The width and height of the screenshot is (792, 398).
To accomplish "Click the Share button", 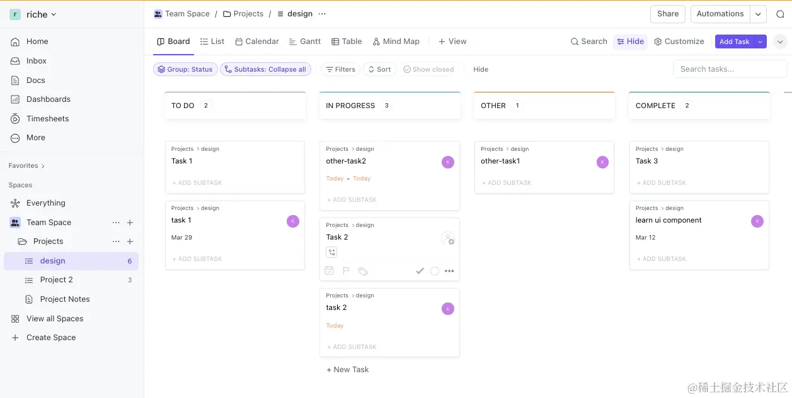I will (x=667, y=14).
